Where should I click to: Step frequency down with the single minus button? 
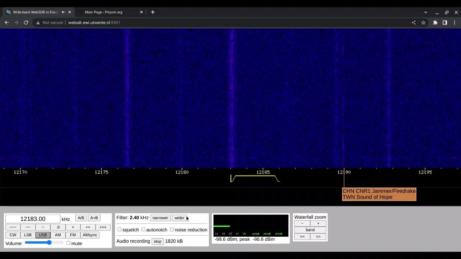pos(43,227)
